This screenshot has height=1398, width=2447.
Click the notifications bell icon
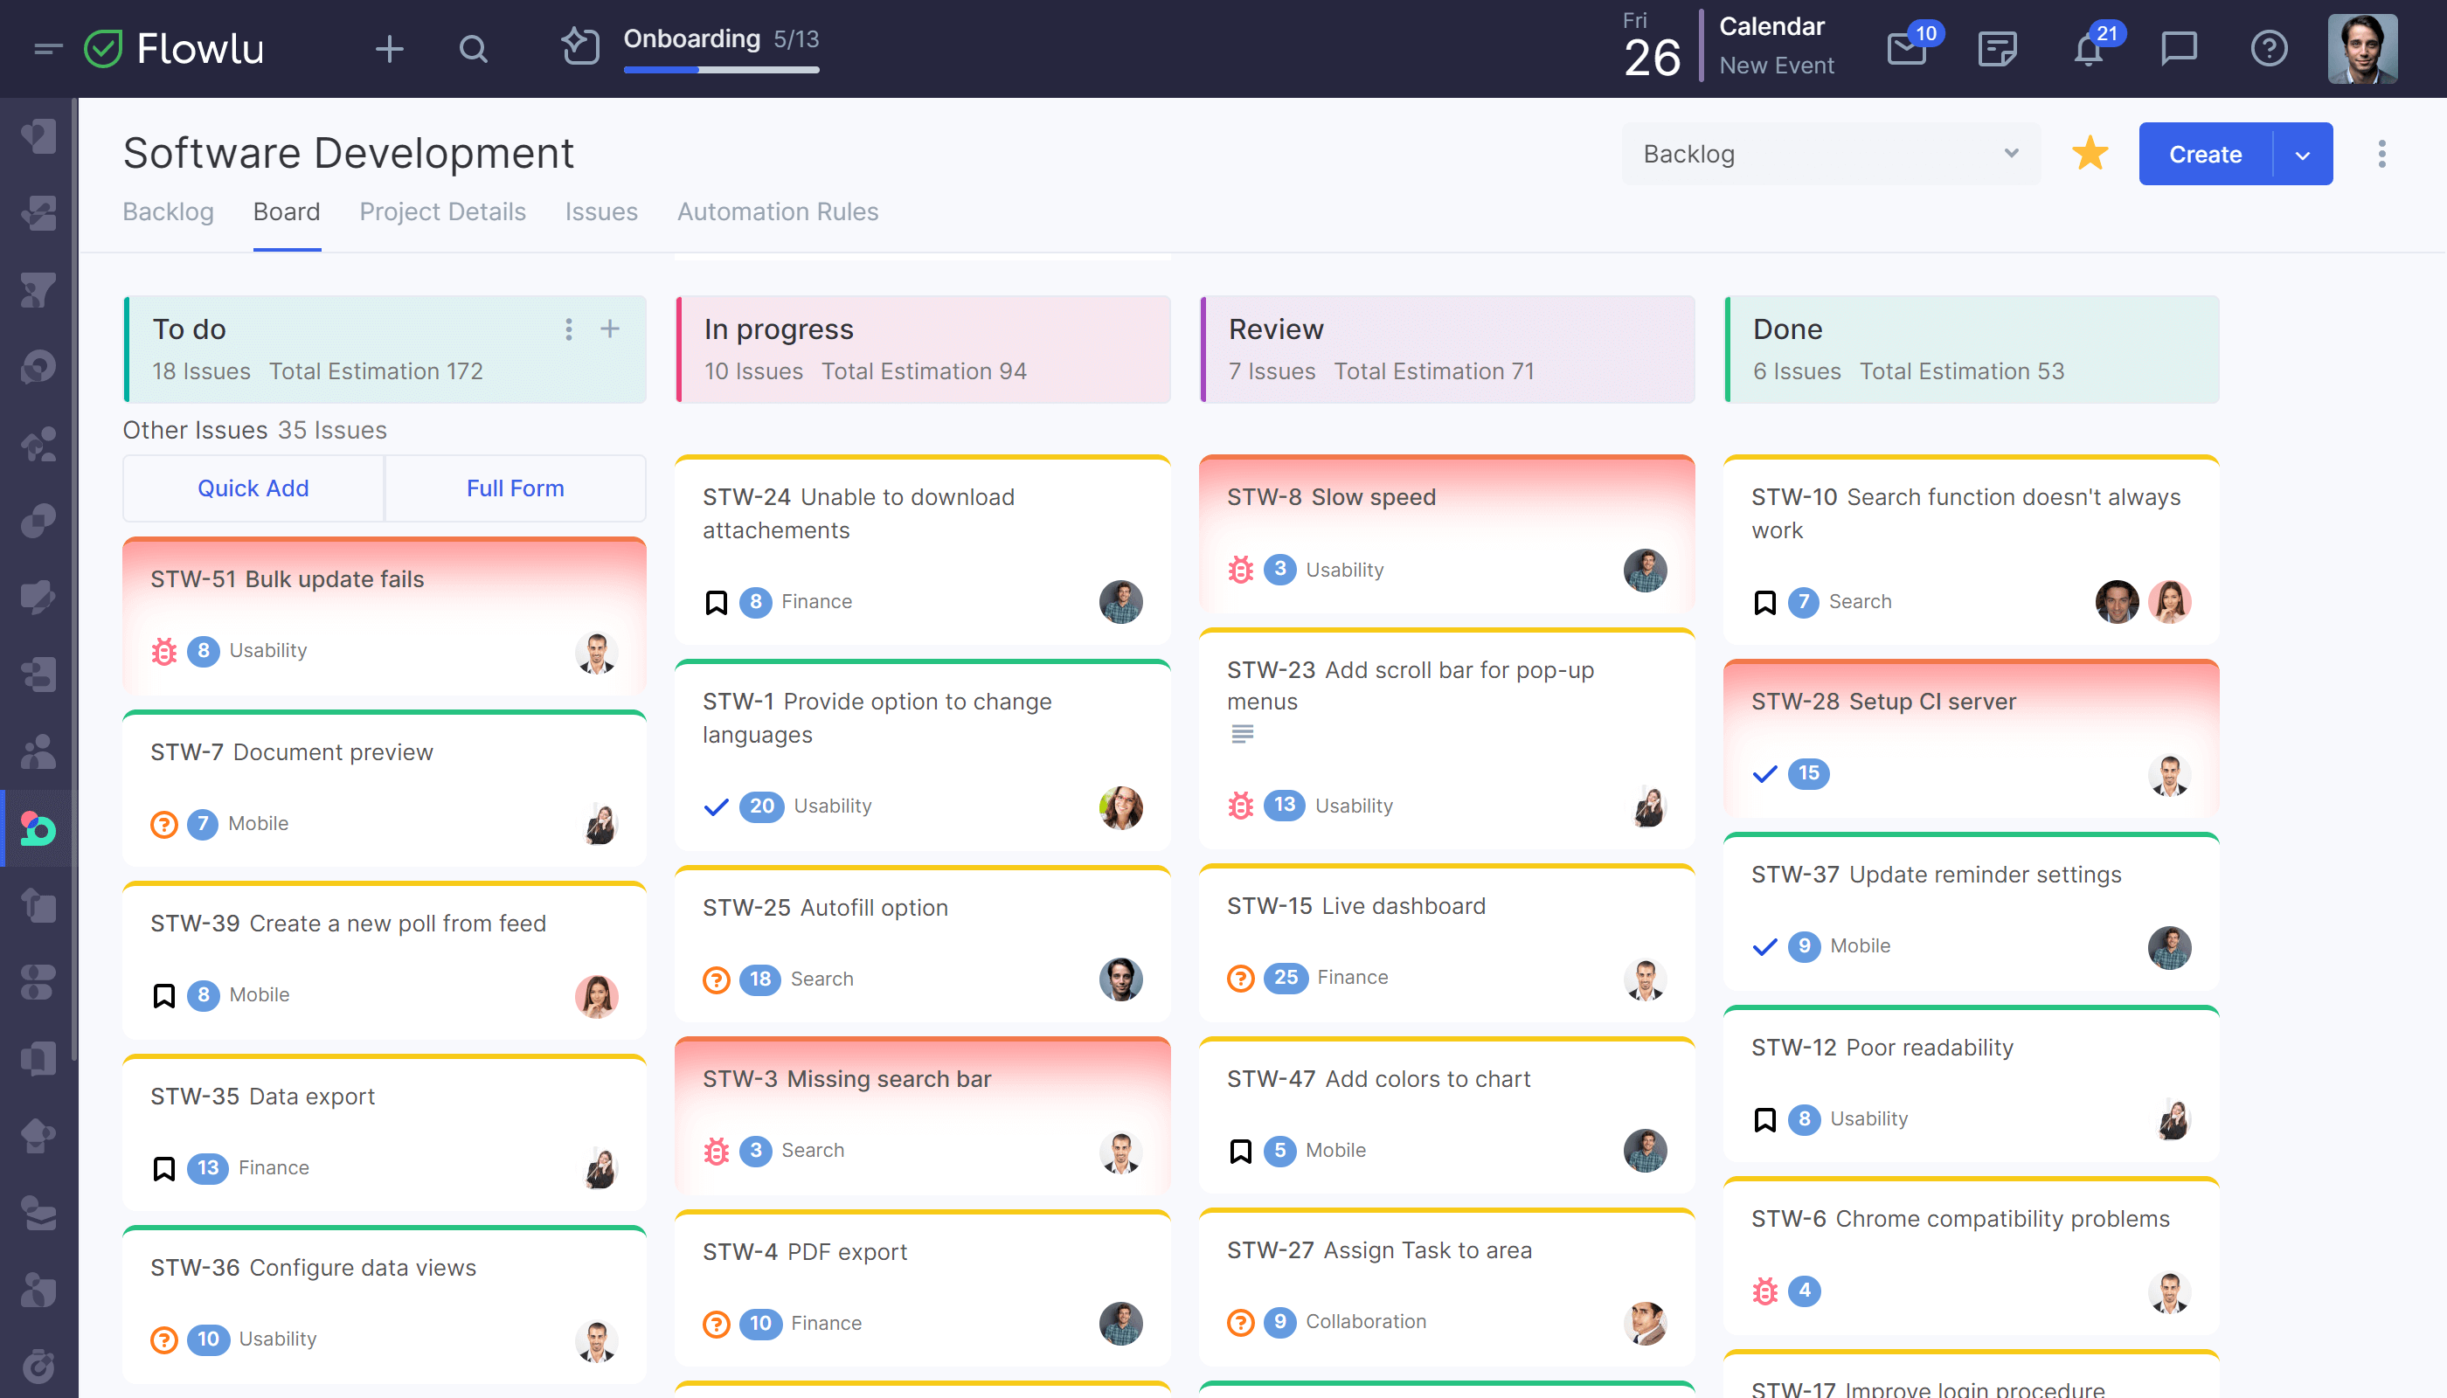tap(2089, 47)
